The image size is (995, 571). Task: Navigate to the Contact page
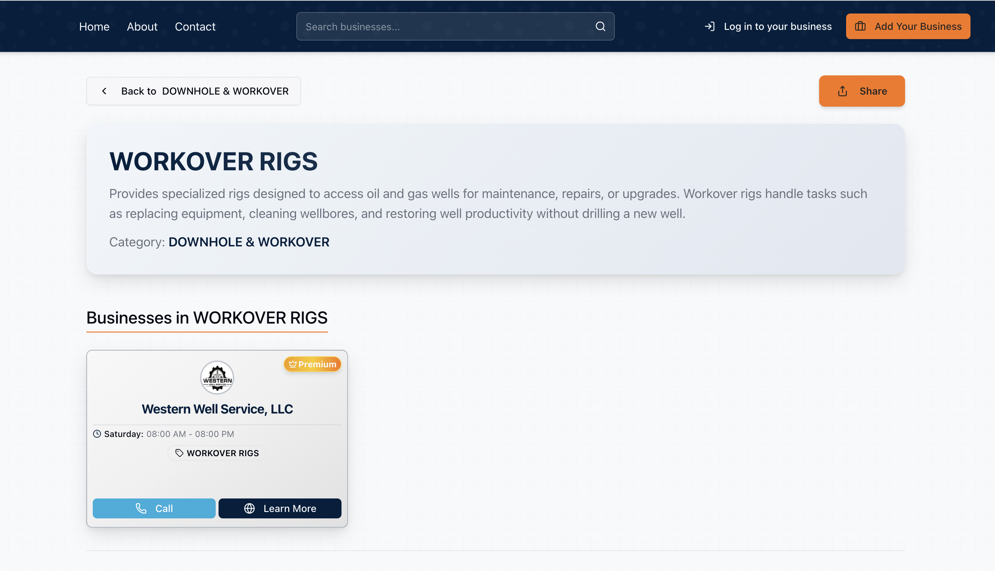click(195, 26)
